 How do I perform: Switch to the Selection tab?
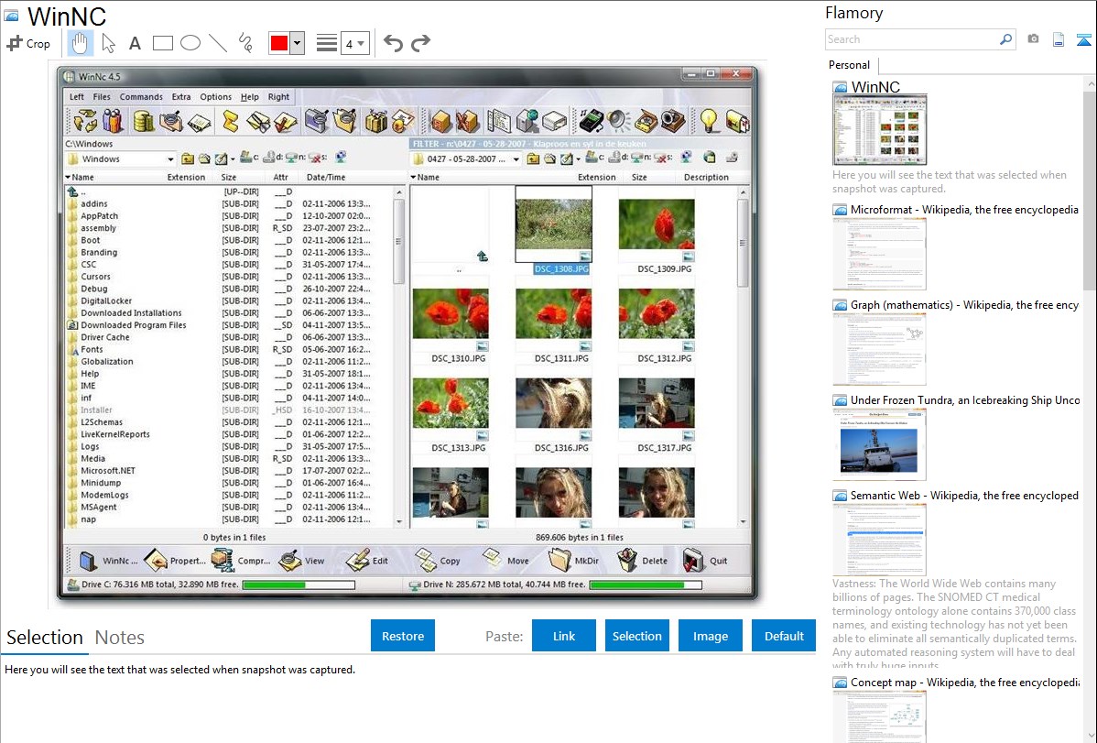click(45, 638)
